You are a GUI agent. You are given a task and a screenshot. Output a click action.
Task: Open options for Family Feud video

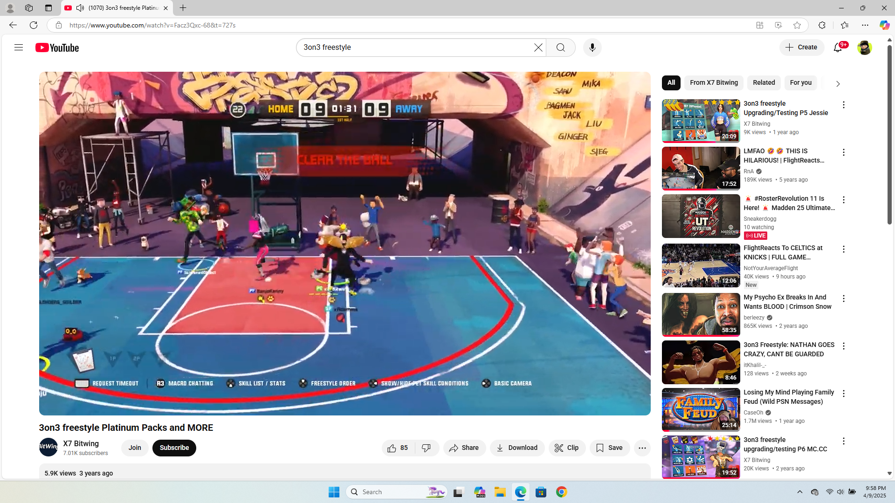point(844,394)
